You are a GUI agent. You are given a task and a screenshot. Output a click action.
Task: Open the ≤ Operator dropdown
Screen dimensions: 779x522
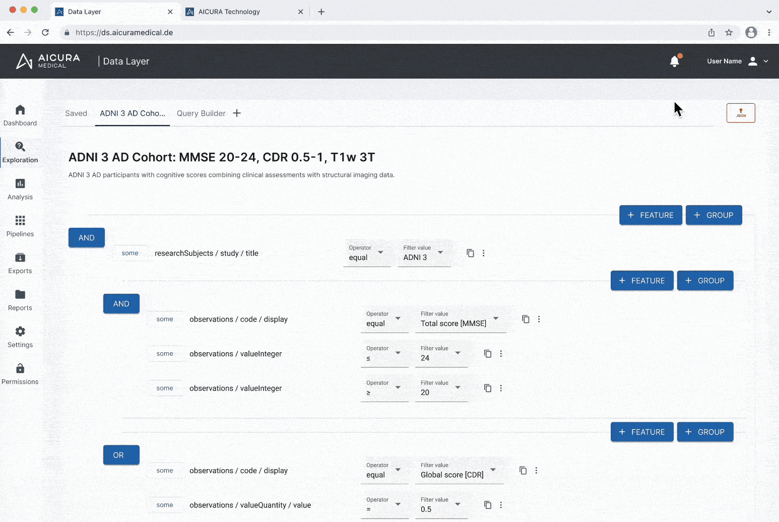pos(384,354)
